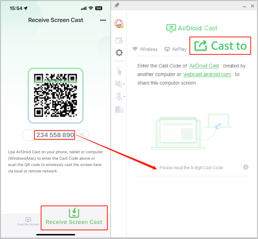
Task: Click the screen rotation icon in the sidebar
Action: tap(119, 109)
